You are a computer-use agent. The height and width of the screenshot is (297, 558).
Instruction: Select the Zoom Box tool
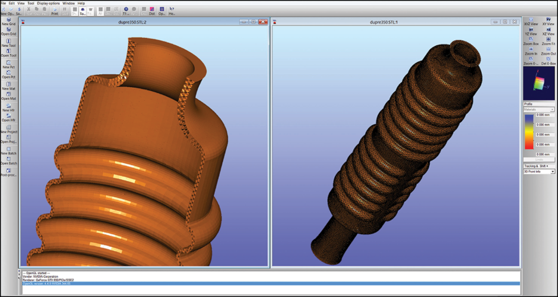point(531,41)
